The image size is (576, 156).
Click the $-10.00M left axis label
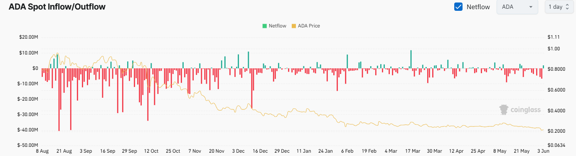28,84
